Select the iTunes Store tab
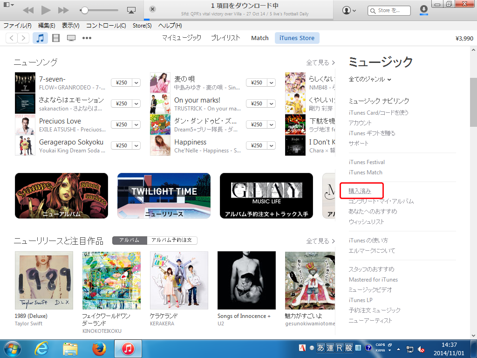This screenshot has width=477, height=358. (x=297, y=38)
